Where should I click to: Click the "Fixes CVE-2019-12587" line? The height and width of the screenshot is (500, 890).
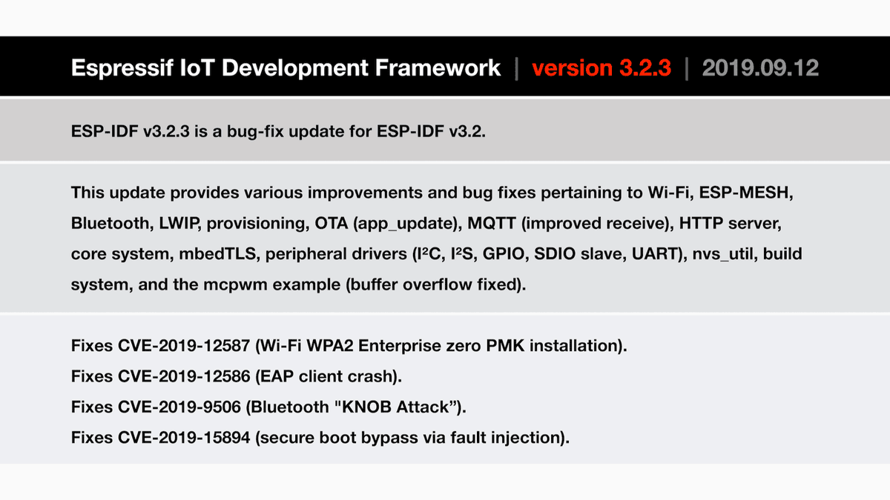tap(349, 345)
